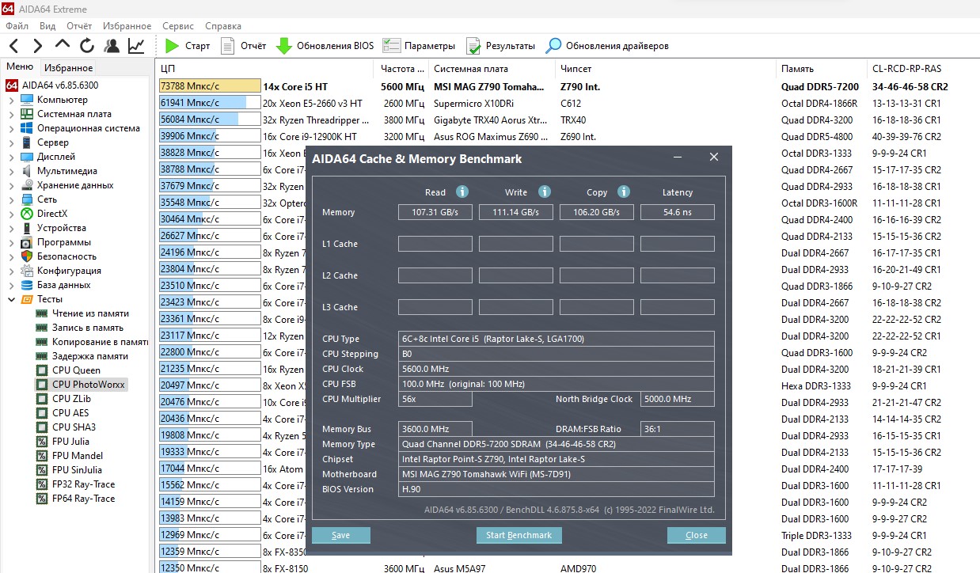Click the Memory Read value field 107.31 GB/s
Viewport: 980px width, 573px height.
pyautogui.click(x=435, y=212)
